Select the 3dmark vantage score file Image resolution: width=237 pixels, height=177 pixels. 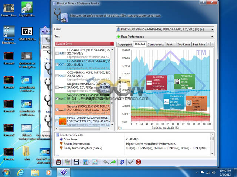[27, 132]
